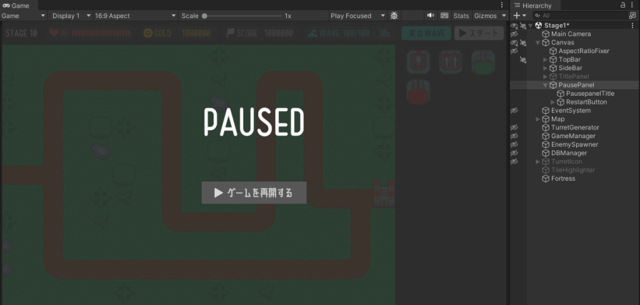Open the Display 1 dropdown
Viewport: 640px width, 305px height.
pos(71,16)
